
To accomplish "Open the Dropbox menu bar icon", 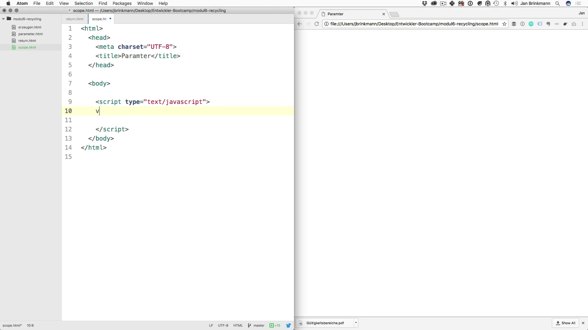I will 424,3.
